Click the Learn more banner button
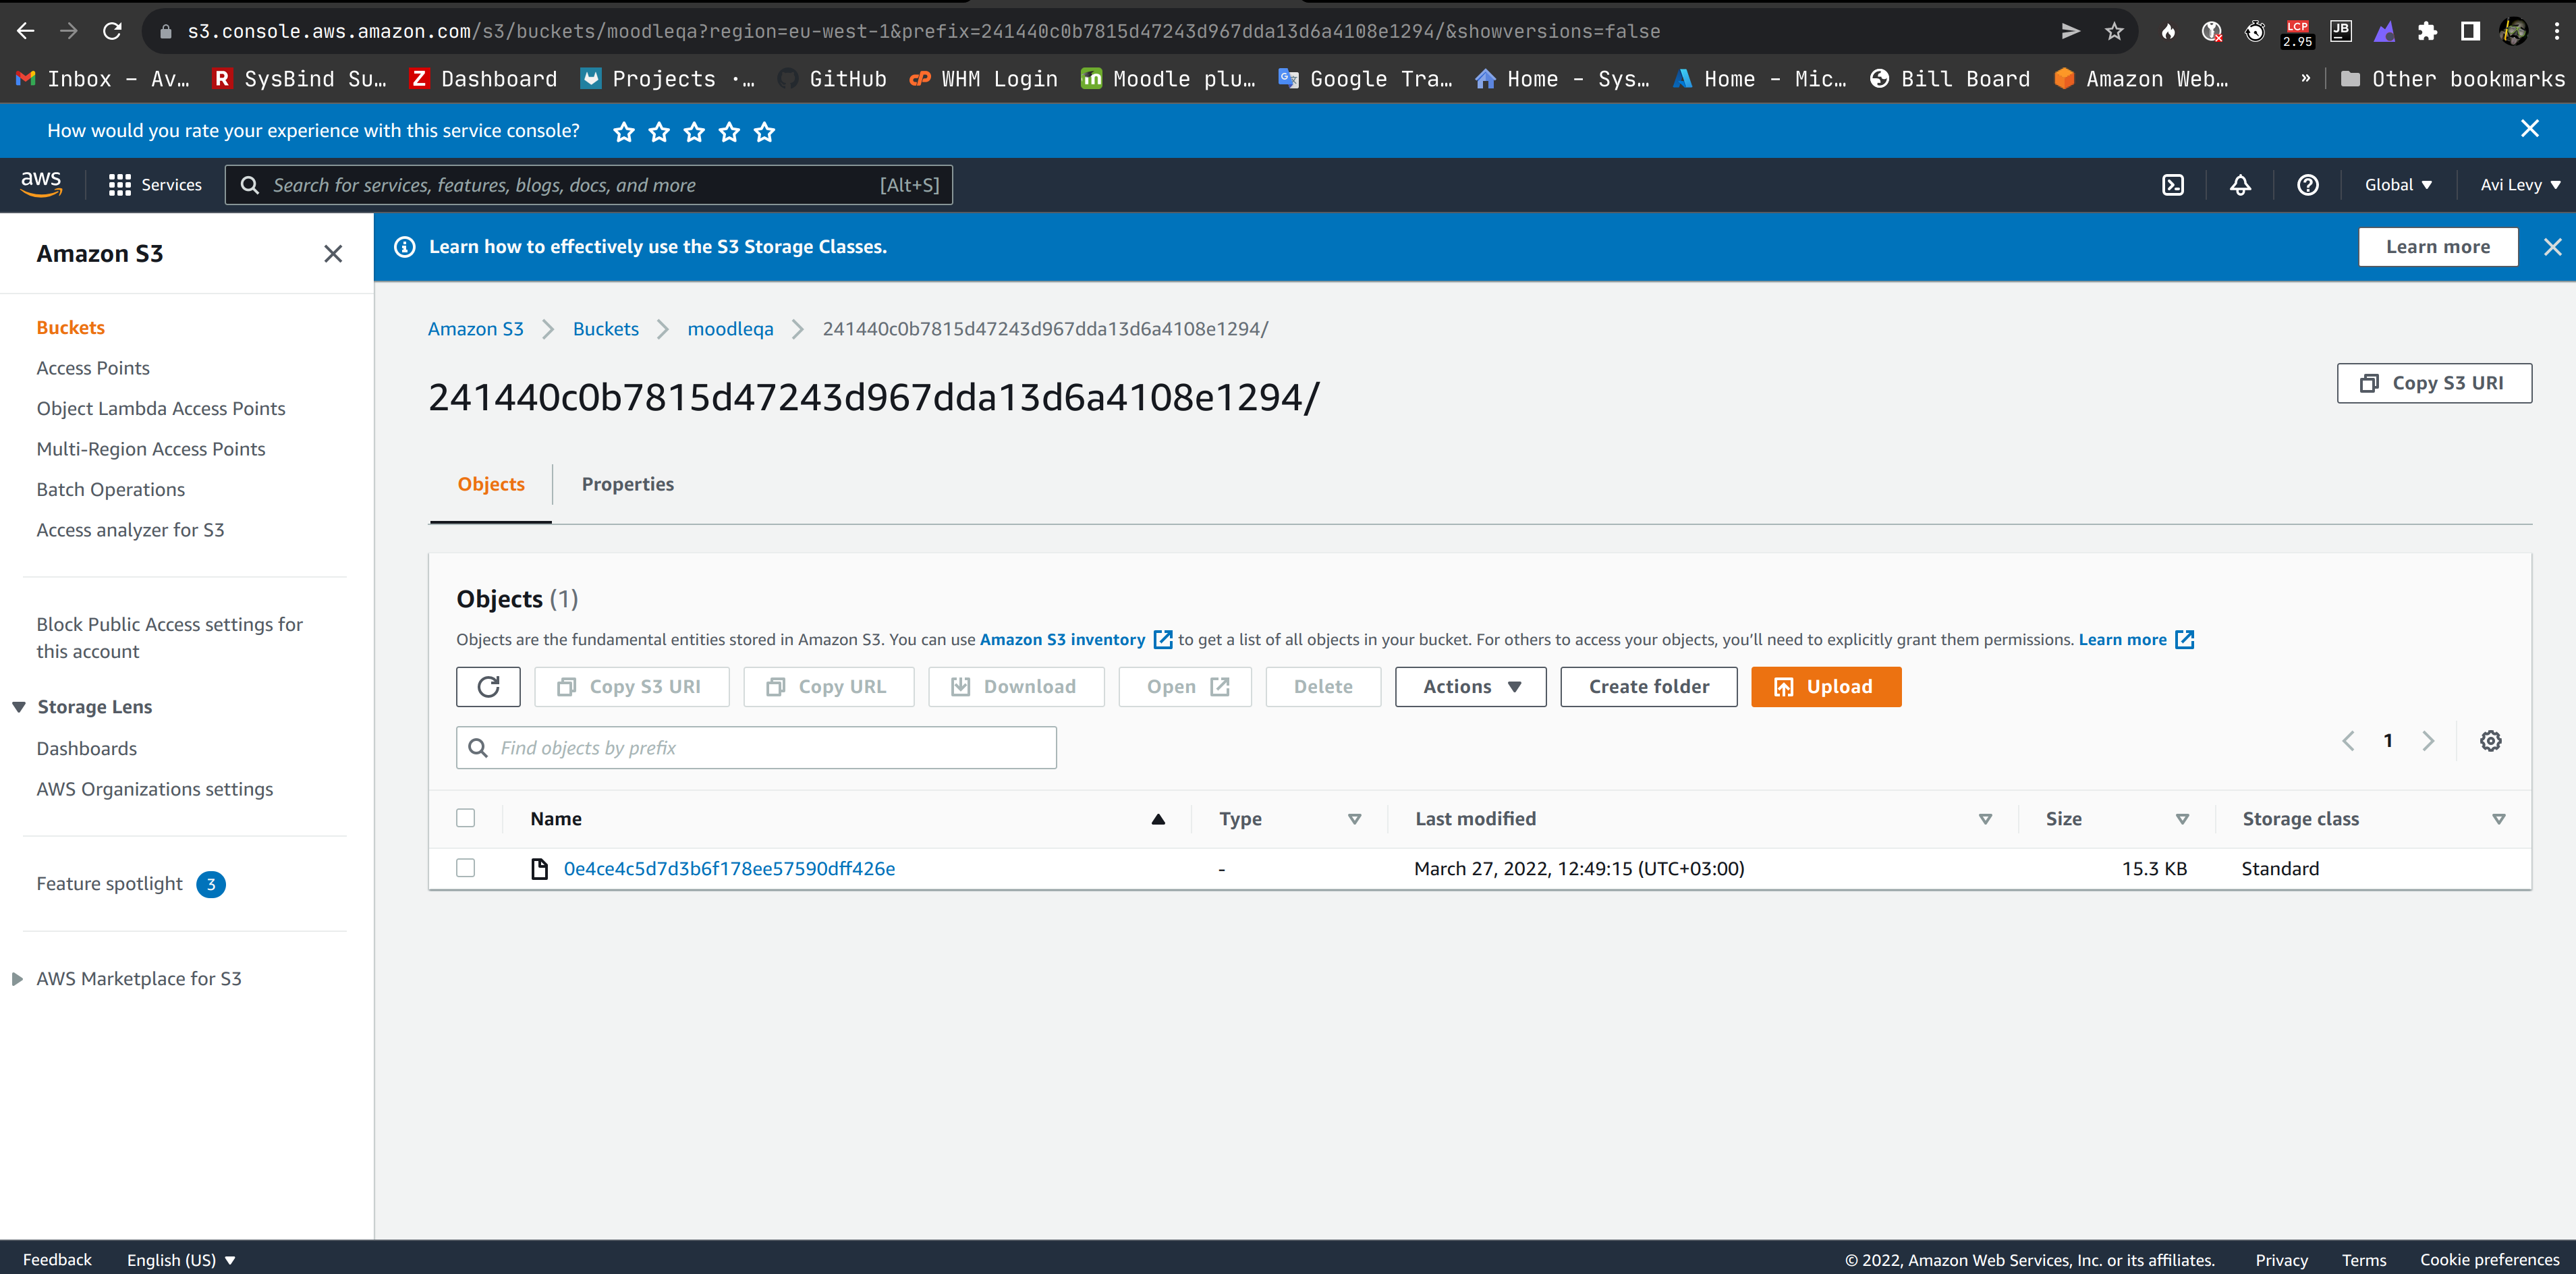 [x=2438, y=247]
